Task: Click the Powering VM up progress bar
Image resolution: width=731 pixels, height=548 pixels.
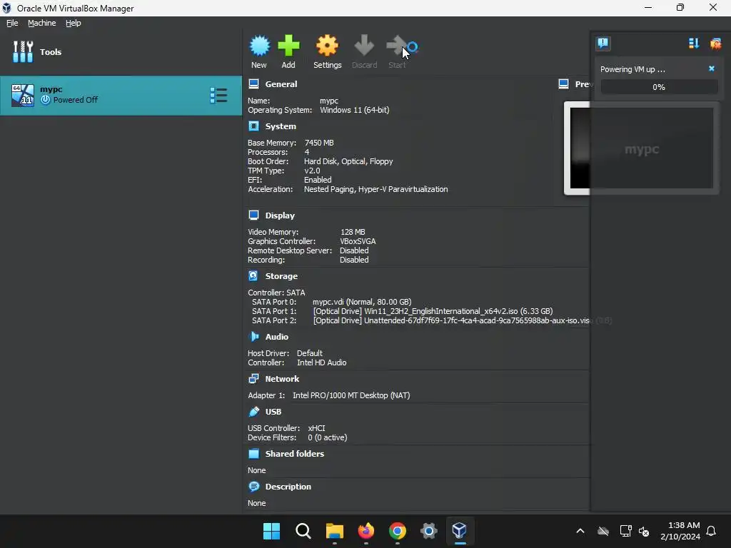Action: tap(659, 87)
